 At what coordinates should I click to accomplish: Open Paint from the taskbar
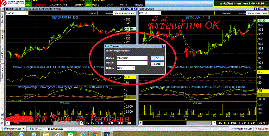58,134
